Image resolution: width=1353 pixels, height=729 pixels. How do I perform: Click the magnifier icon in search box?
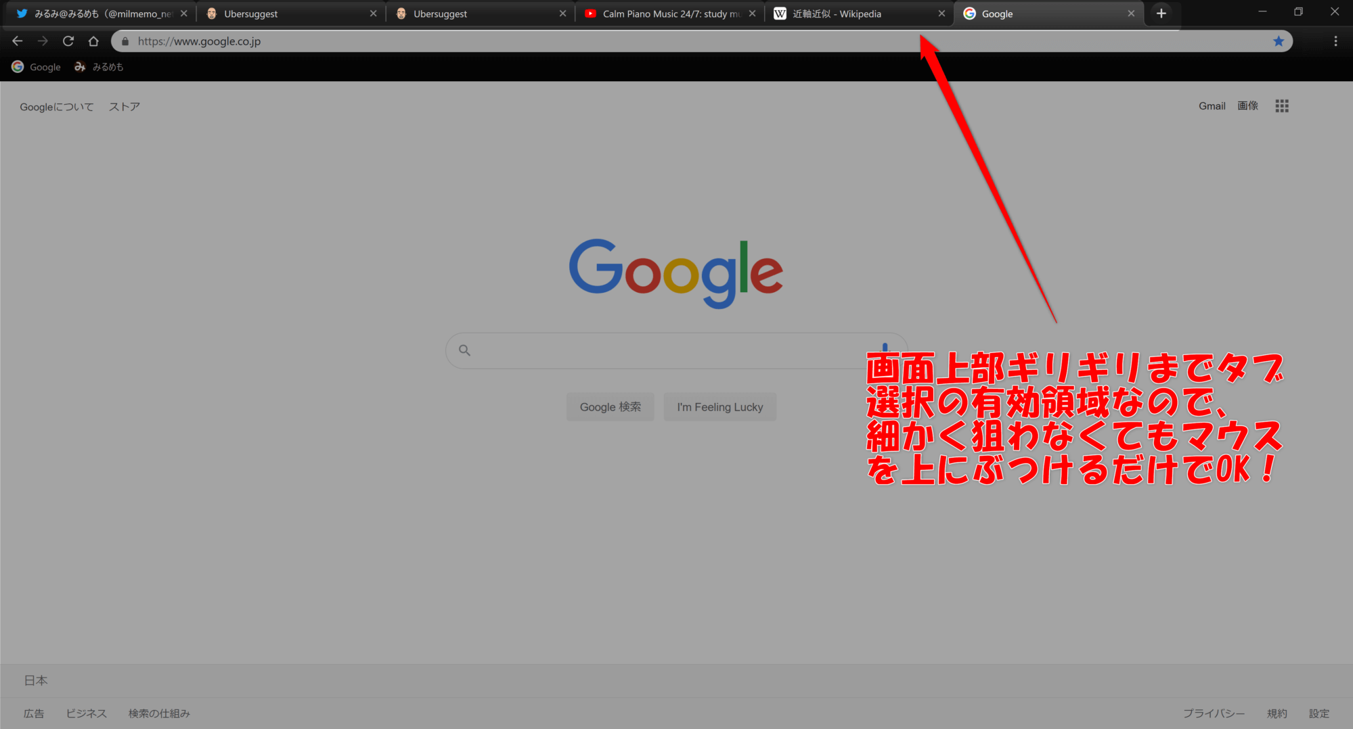coord(464,350)
